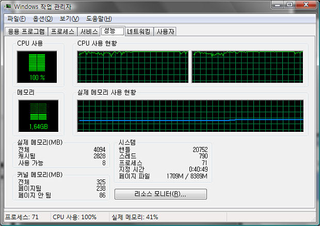Screen dimensions: 320x226
Task: Click the 시스템 group label
Action: point(127,142)
